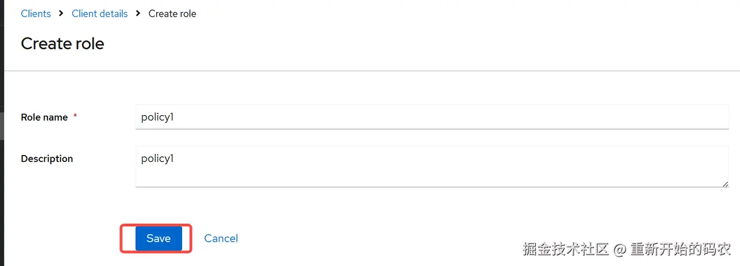
Task: Click the Role name field label
Action: [x=45, y=117]
